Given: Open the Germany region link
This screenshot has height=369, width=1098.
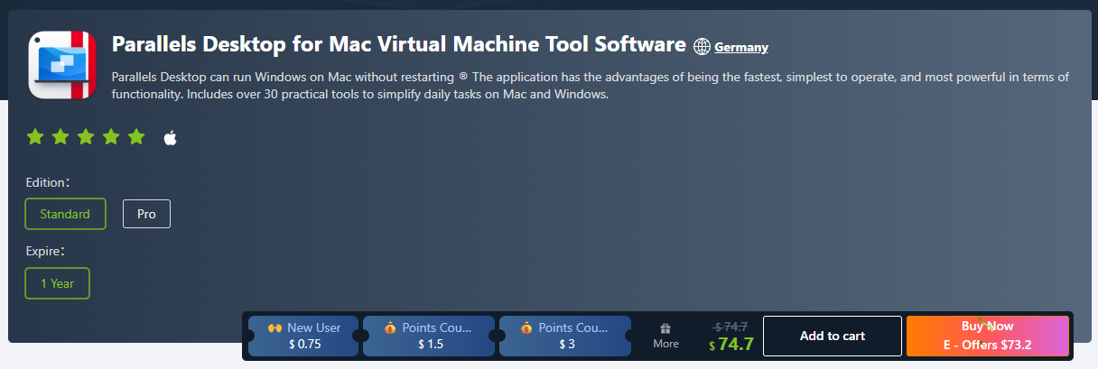Looking at the screenshot, I should point(741,47).
